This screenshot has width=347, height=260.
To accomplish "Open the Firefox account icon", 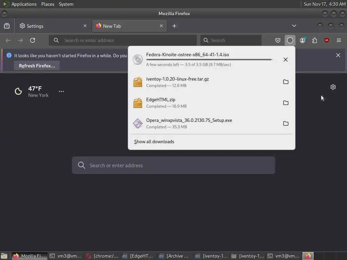I will coord(302,40).
